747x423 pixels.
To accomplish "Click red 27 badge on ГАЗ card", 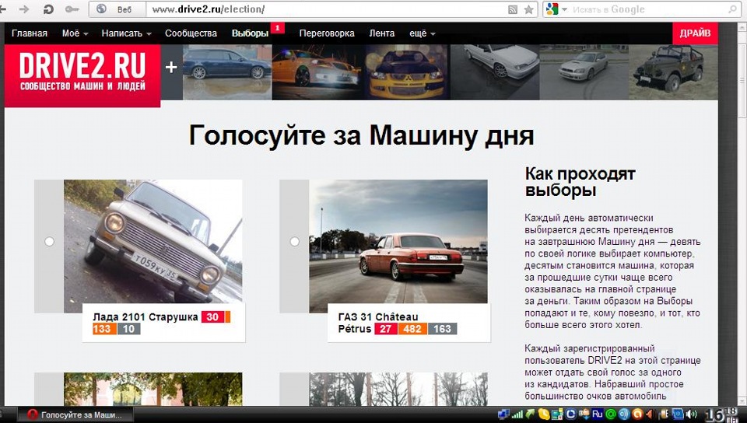I will (x=386, y=329).
